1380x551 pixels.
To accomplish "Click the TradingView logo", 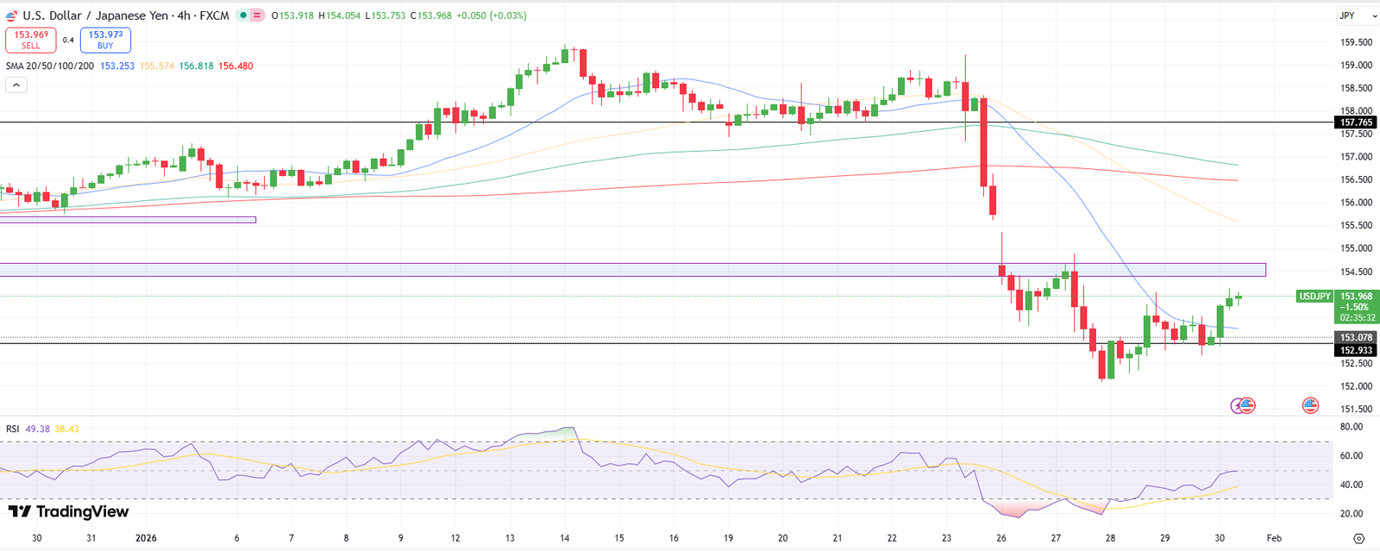I will (x=68, y=512).
